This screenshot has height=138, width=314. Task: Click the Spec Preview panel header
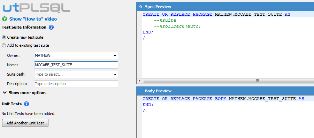point(225,7)
